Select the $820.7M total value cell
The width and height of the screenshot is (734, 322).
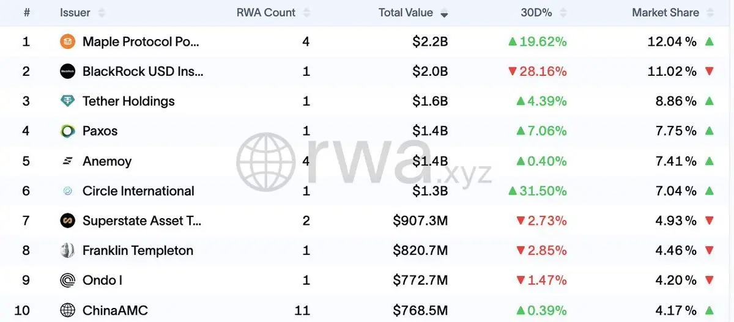click(420, 251)
